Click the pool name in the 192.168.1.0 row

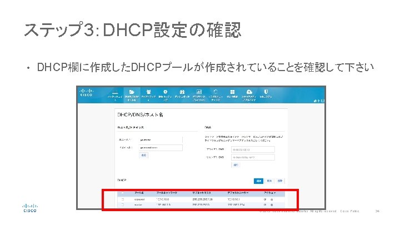[138, 205]
